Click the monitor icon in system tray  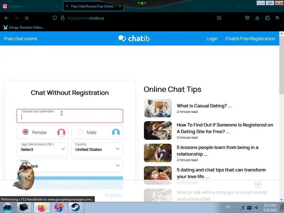249,208
